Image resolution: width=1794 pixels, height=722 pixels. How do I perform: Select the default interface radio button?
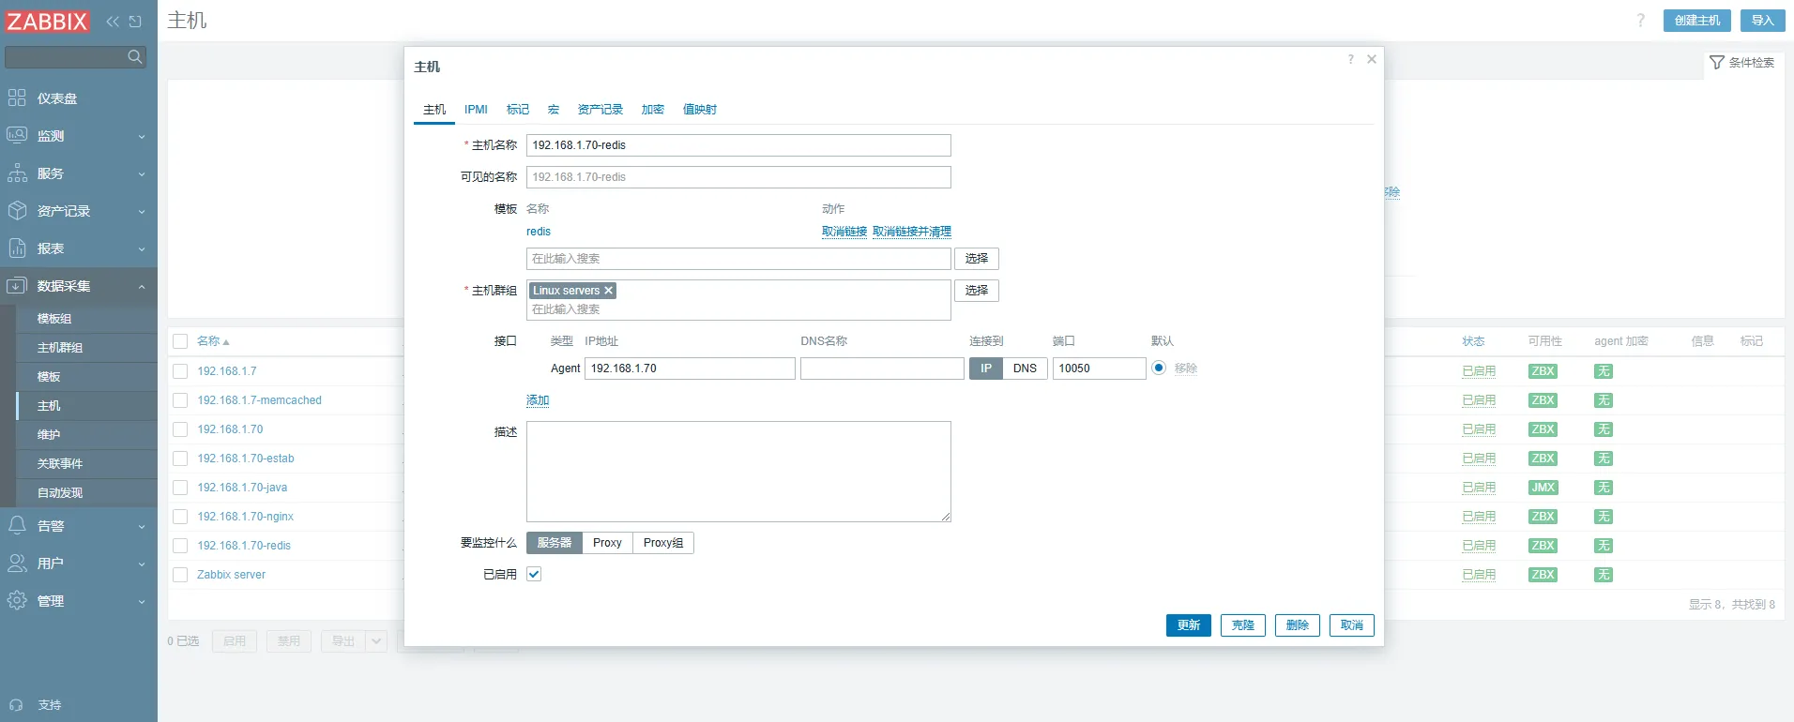[x=1159, y=368]
